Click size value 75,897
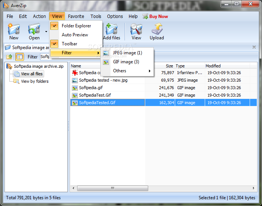Viewport: 262px width, 206px height. (x=168, y=73)
